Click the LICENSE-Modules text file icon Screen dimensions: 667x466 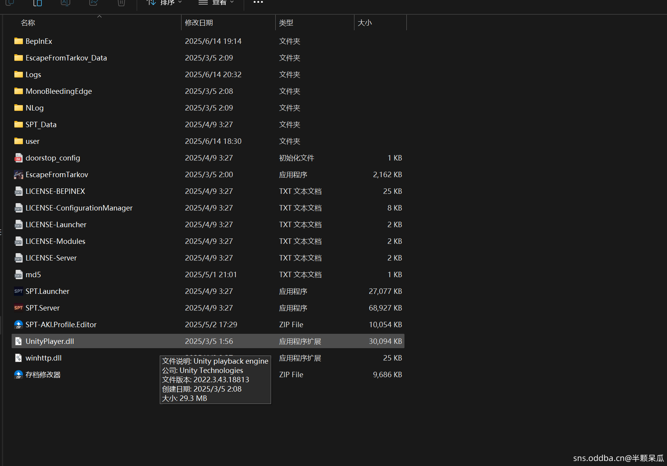(18, 241)
